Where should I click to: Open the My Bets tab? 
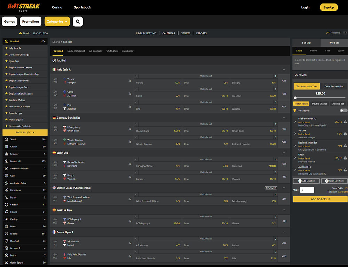click(x=334, y=43)
